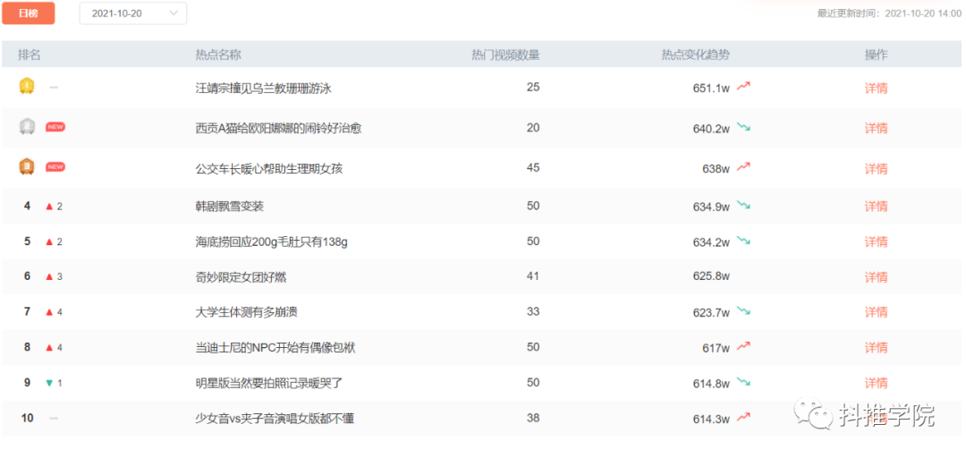Click 热点名称 column header
The height and width of the screenshot is (458, 966).
(x=218, y=55)
